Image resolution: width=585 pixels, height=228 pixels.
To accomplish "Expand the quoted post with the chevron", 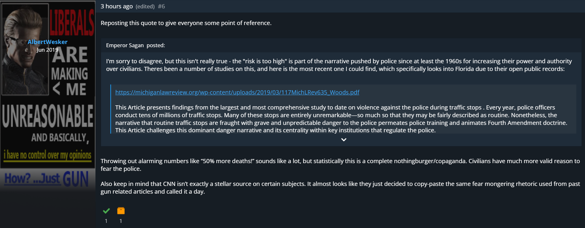I will pos(344,140).
